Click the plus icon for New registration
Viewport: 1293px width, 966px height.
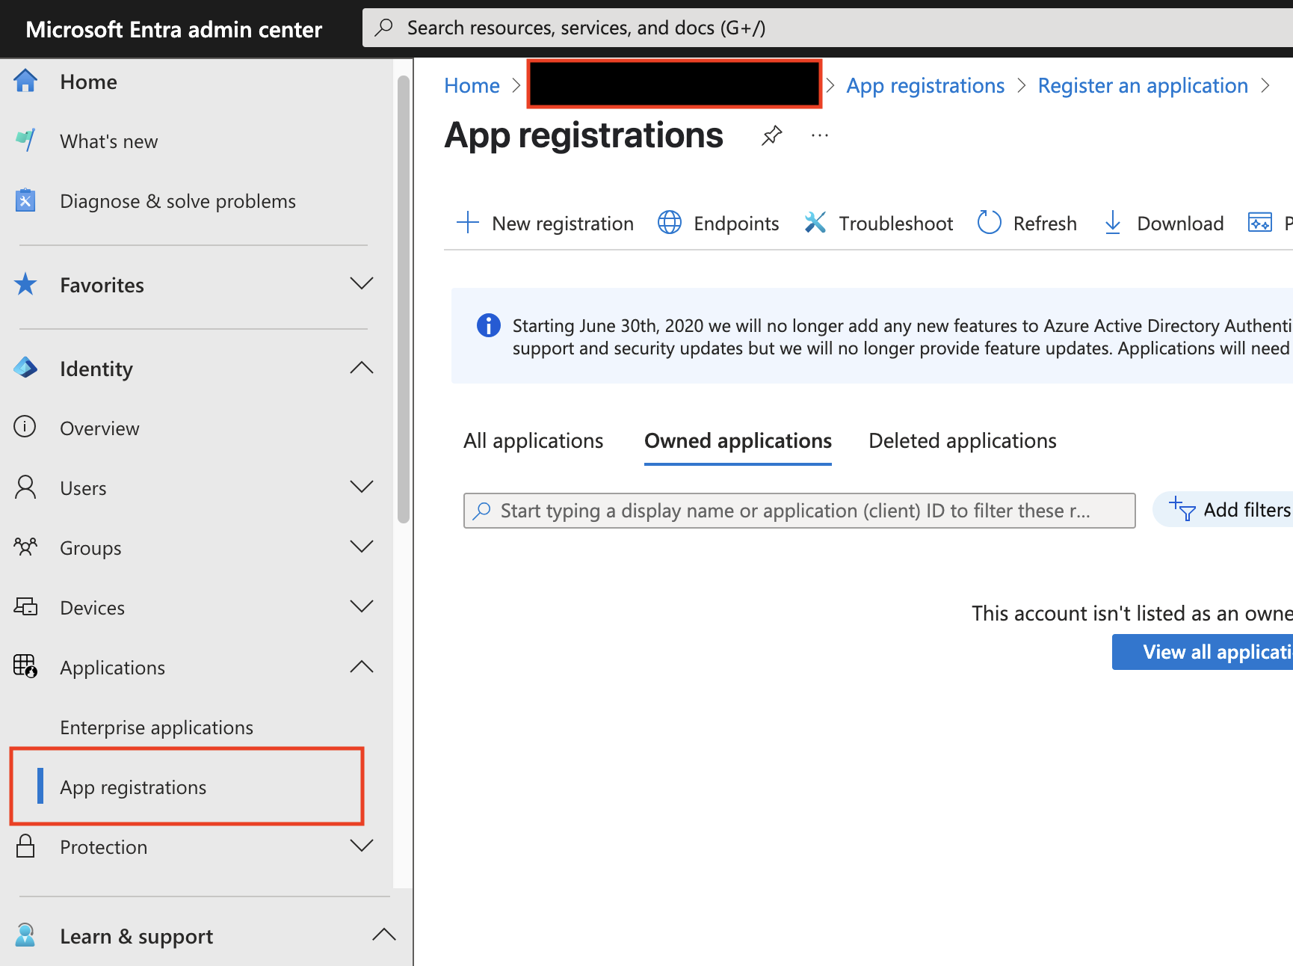468,223
